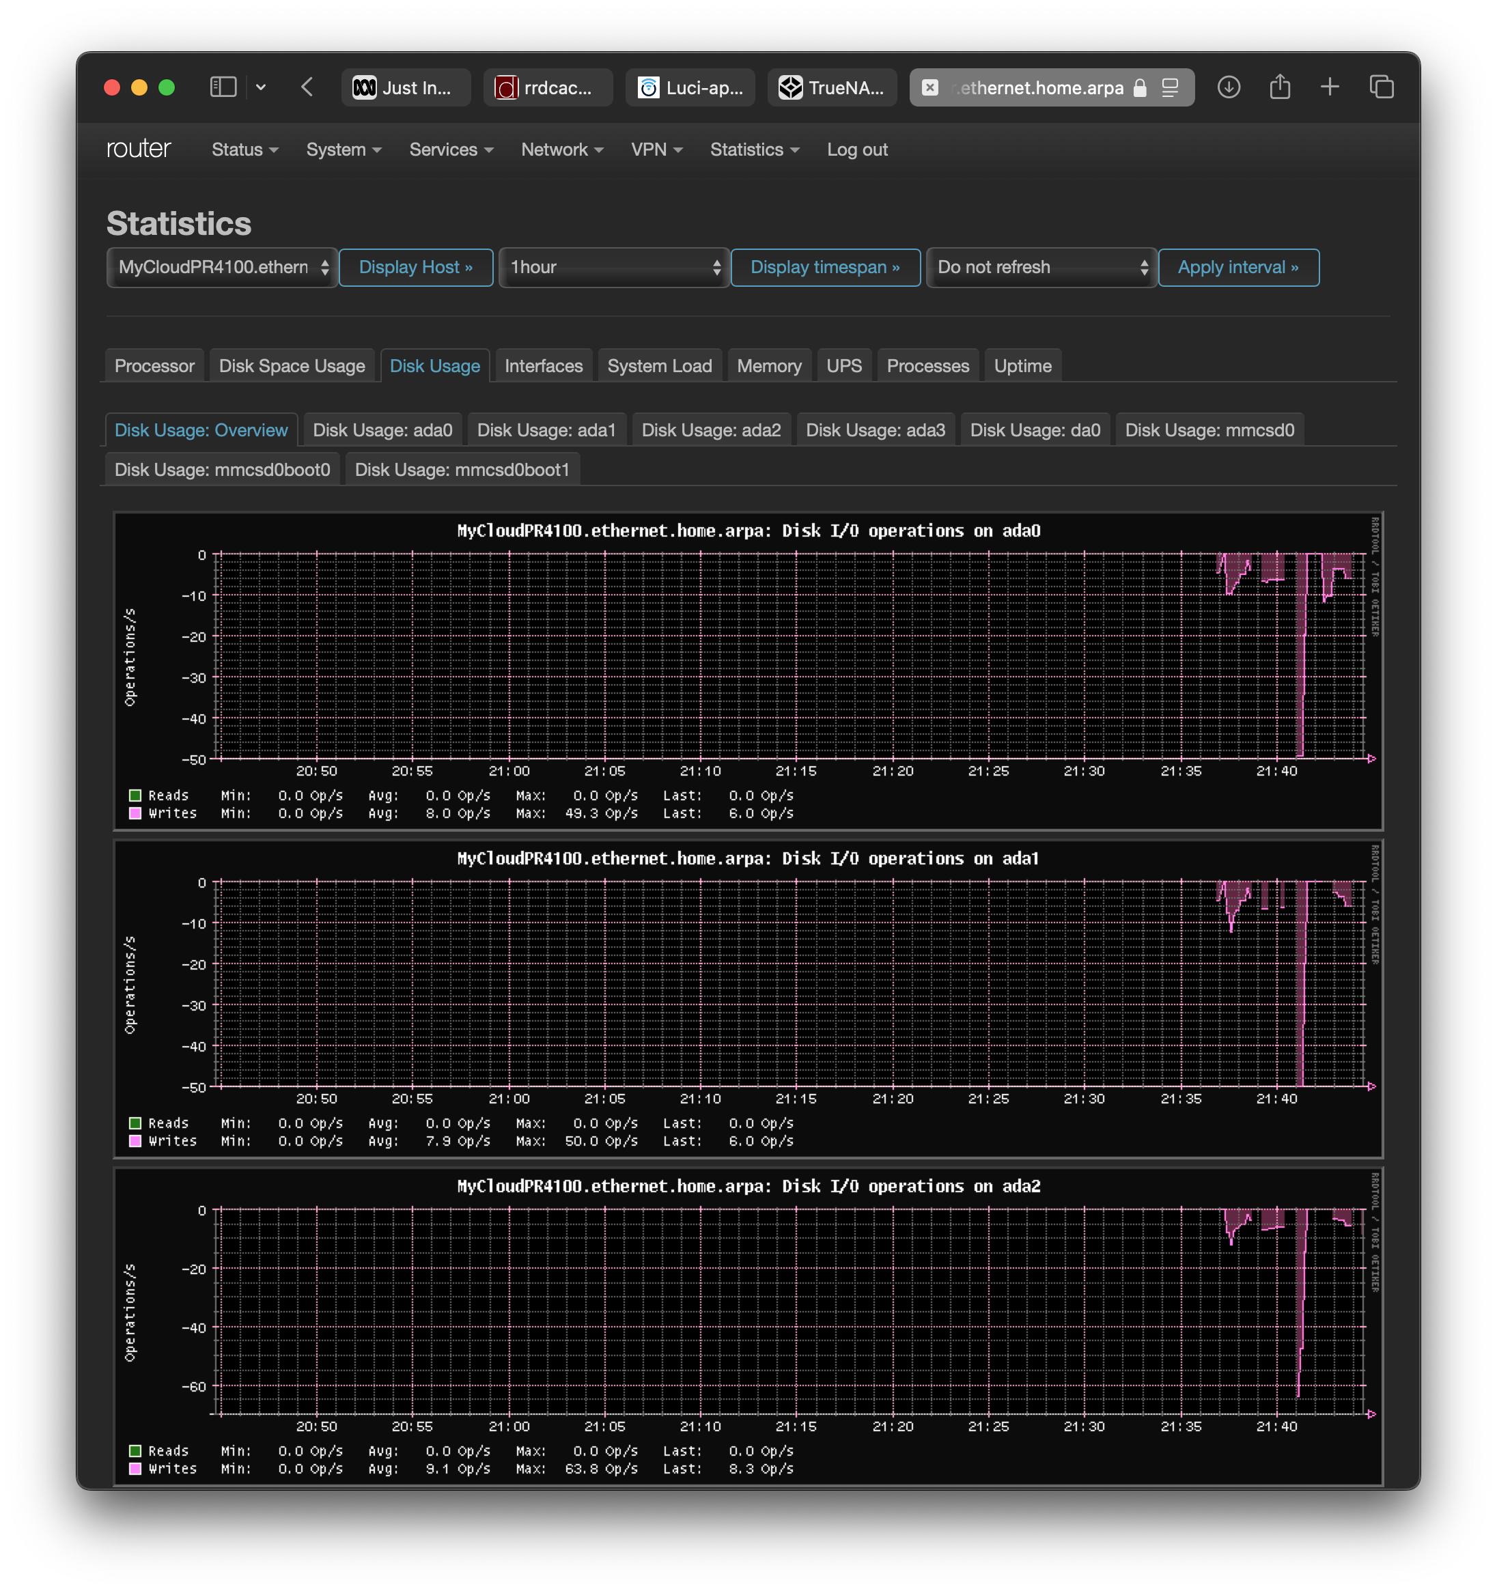This screenshot has width=1497, height=1591.
Task: Click the ada0 disk I/O graph
Action: pyautogui.click(x=748, y=671)
